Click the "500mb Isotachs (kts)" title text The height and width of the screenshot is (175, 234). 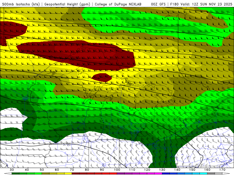21,4
